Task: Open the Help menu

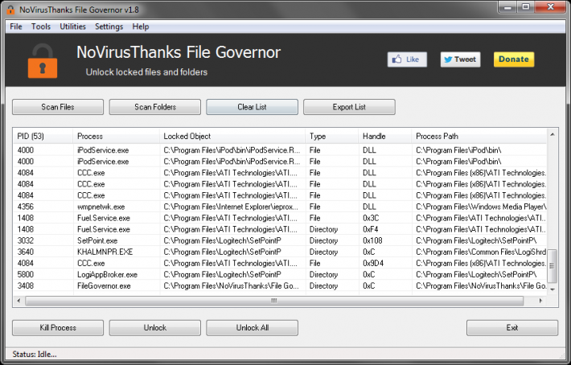Action: tap(141, 27)
